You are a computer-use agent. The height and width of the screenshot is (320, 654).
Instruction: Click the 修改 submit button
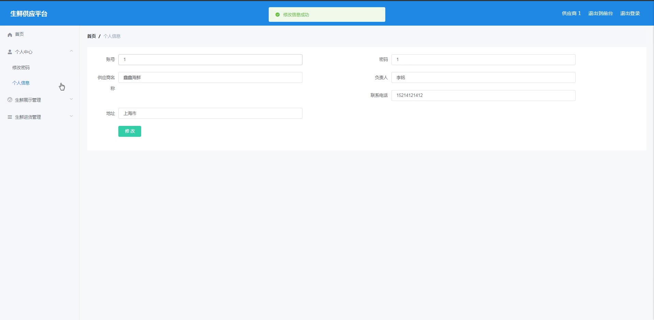pos(130,131)
